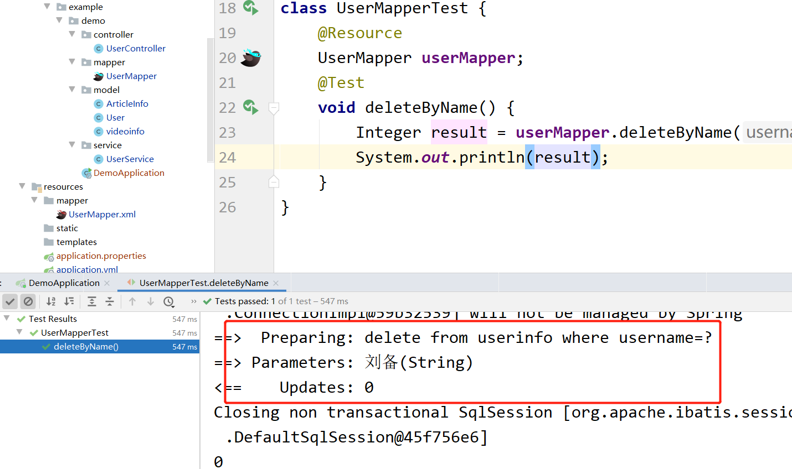Select ArticleInfo in project tree

tap(127, 103)
